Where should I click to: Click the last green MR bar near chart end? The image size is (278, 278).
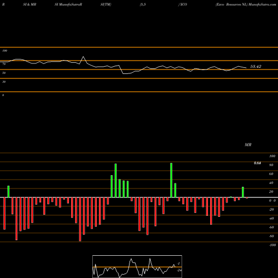[x=243, y=192]
